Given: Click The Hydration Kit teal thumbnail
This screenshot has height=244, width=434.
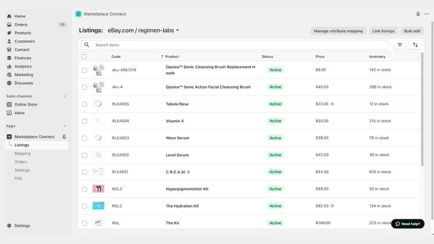Looking at the screenshot, I should (x=98, y=206).
